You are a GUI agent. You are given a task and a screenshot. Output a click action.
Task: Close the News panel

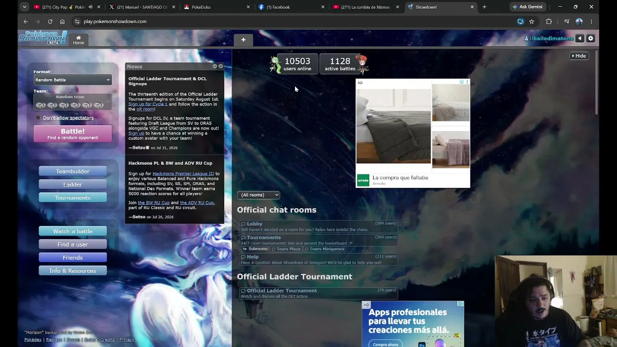pyautogui.click(x=221, y=66)
